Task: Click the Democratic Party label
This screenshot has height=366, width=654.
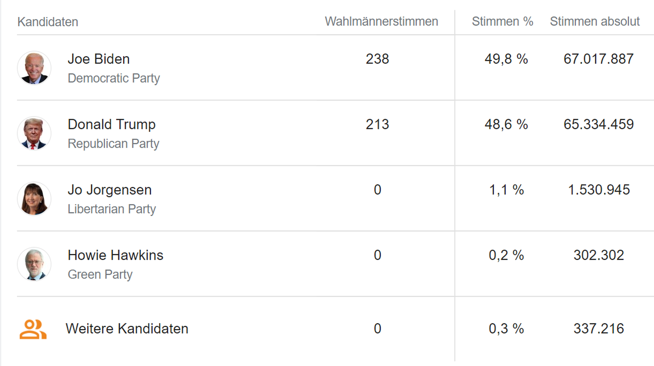Action: click(x=114, y=78)
